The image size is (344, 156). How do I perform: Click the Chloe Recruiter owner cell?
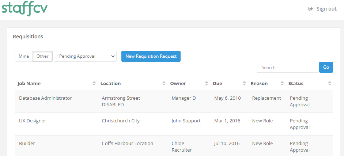182,147
